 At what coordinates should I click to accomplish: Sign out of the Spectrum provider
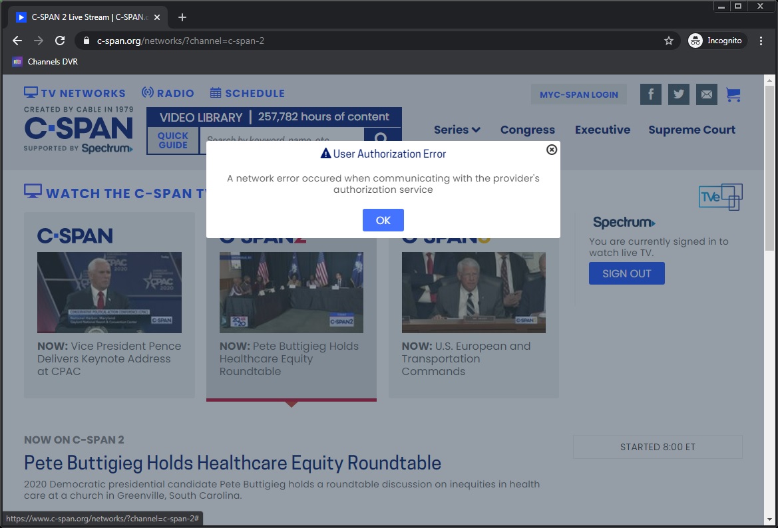626,273
